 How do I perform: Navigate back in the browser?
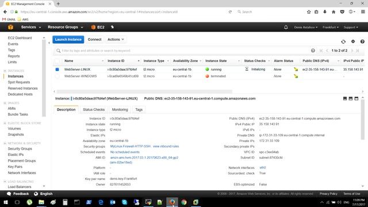point(5,11)
